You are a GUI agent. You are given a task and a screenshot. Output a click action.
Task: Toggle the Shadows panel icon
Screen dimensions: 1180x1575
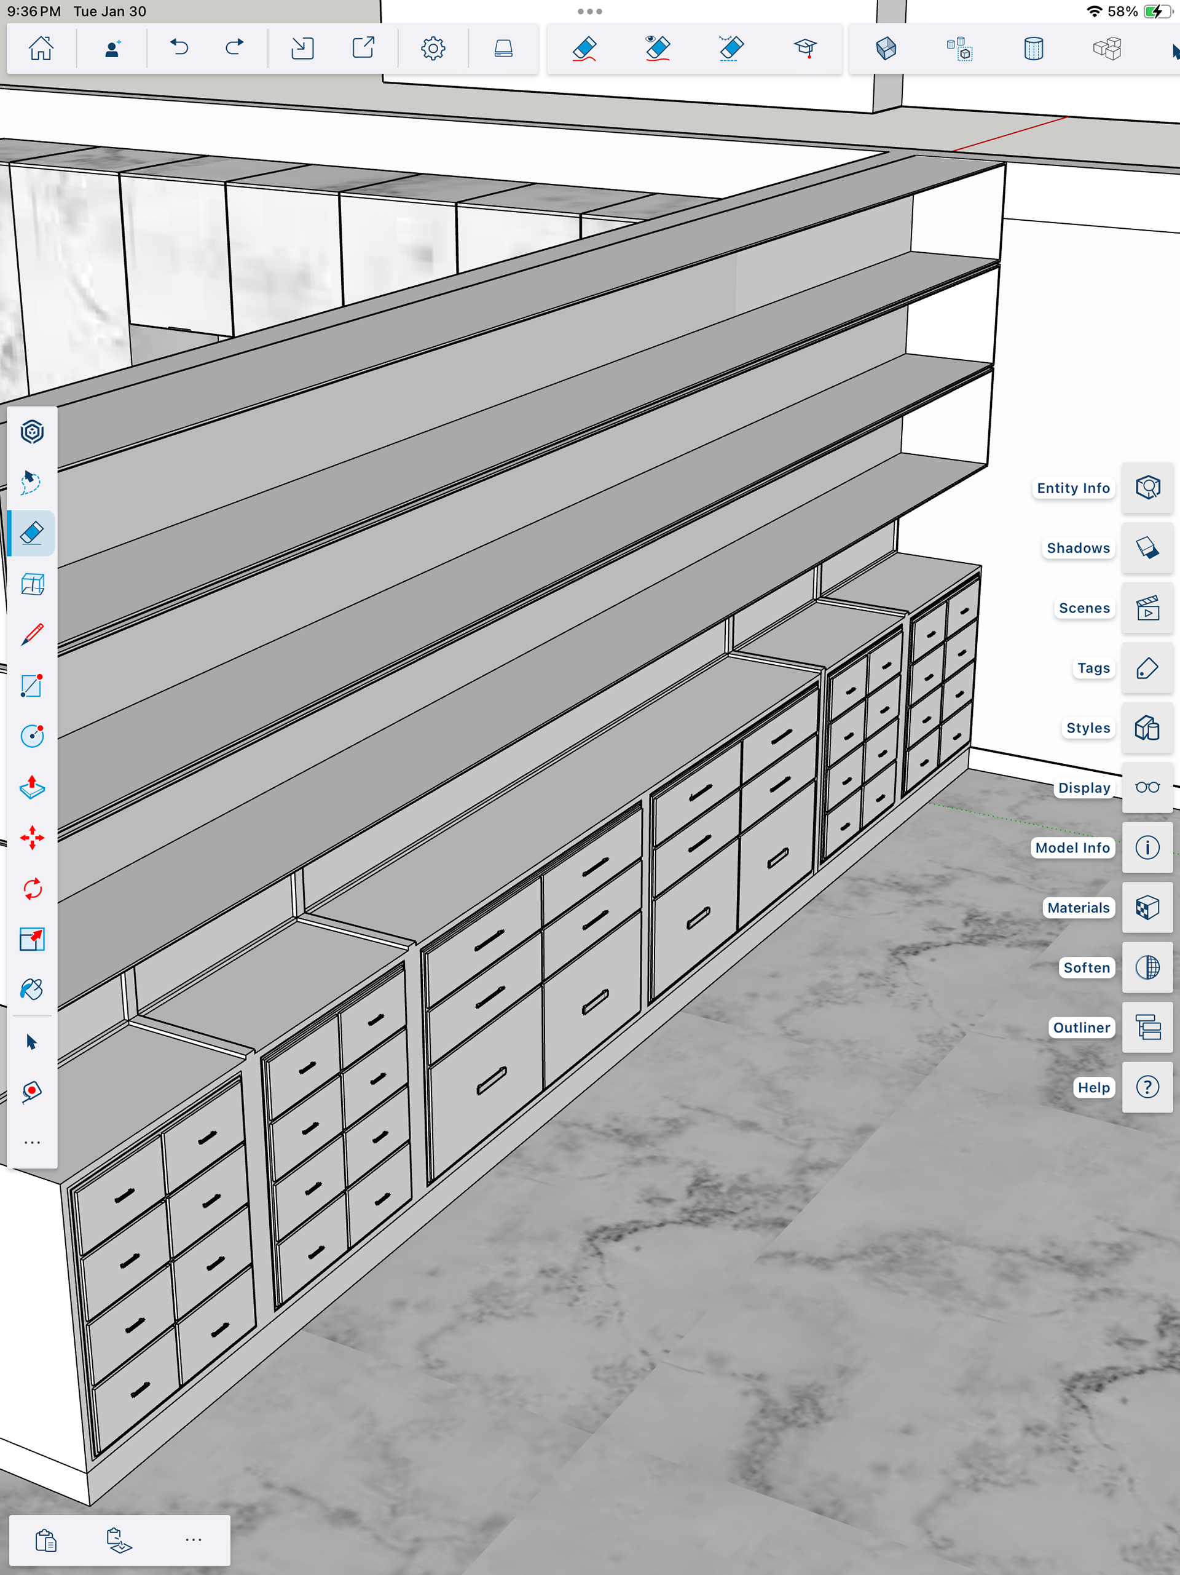1147,547
